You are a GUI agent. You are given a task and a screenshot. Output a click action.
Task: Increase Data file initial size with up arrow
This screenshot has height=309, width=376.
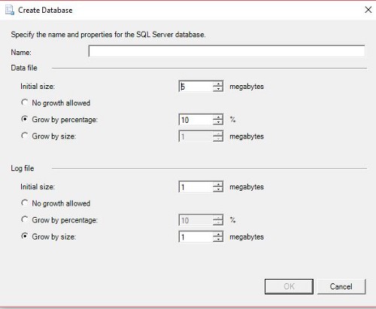[x=218, y=84]
